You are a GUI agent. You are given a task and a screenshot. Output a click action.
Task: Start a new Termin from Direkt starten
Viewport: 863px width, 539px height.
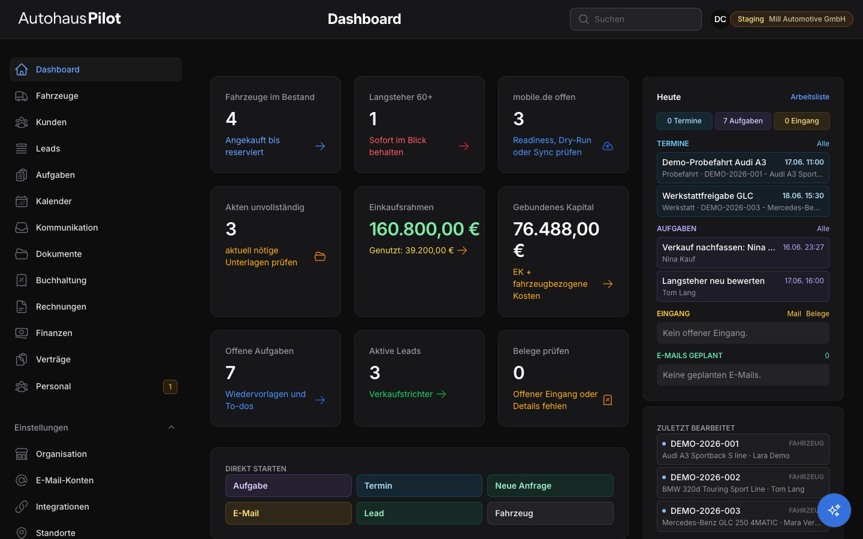click(420, 486)
